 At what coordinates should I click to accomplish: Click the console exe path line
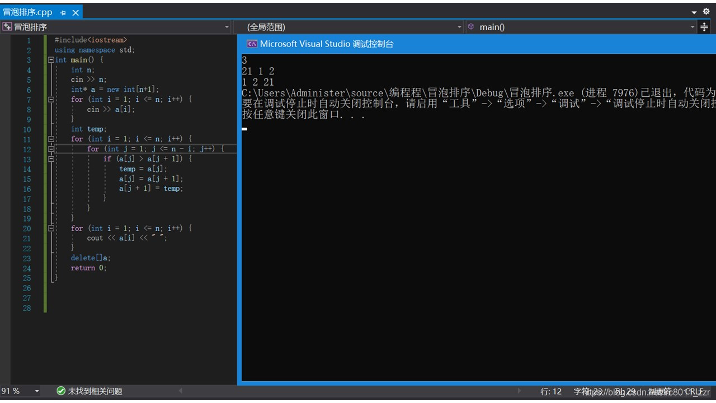pos(479,93)
